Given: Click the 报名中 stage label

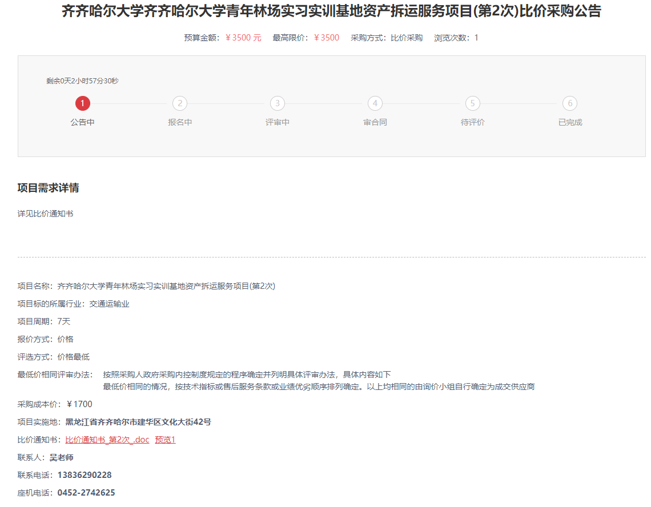Looking at the screenshot, I should tap(180, 122).
